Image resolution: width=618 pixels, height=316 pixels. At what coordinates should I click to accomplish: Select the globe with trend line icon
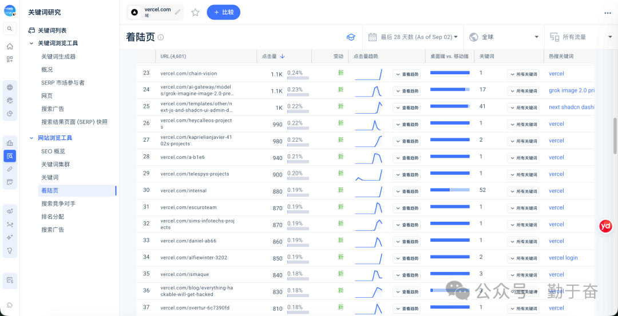10,101
